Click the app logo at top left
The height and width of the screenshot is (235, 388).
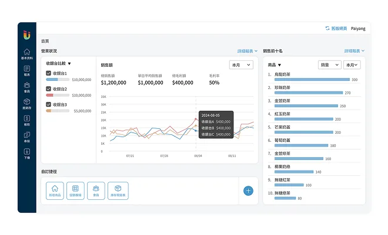coord(27,35)
